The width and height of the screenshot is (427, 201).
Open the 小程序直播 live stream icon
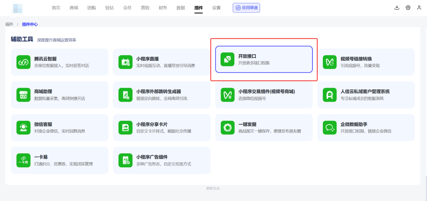click(125, 62)
